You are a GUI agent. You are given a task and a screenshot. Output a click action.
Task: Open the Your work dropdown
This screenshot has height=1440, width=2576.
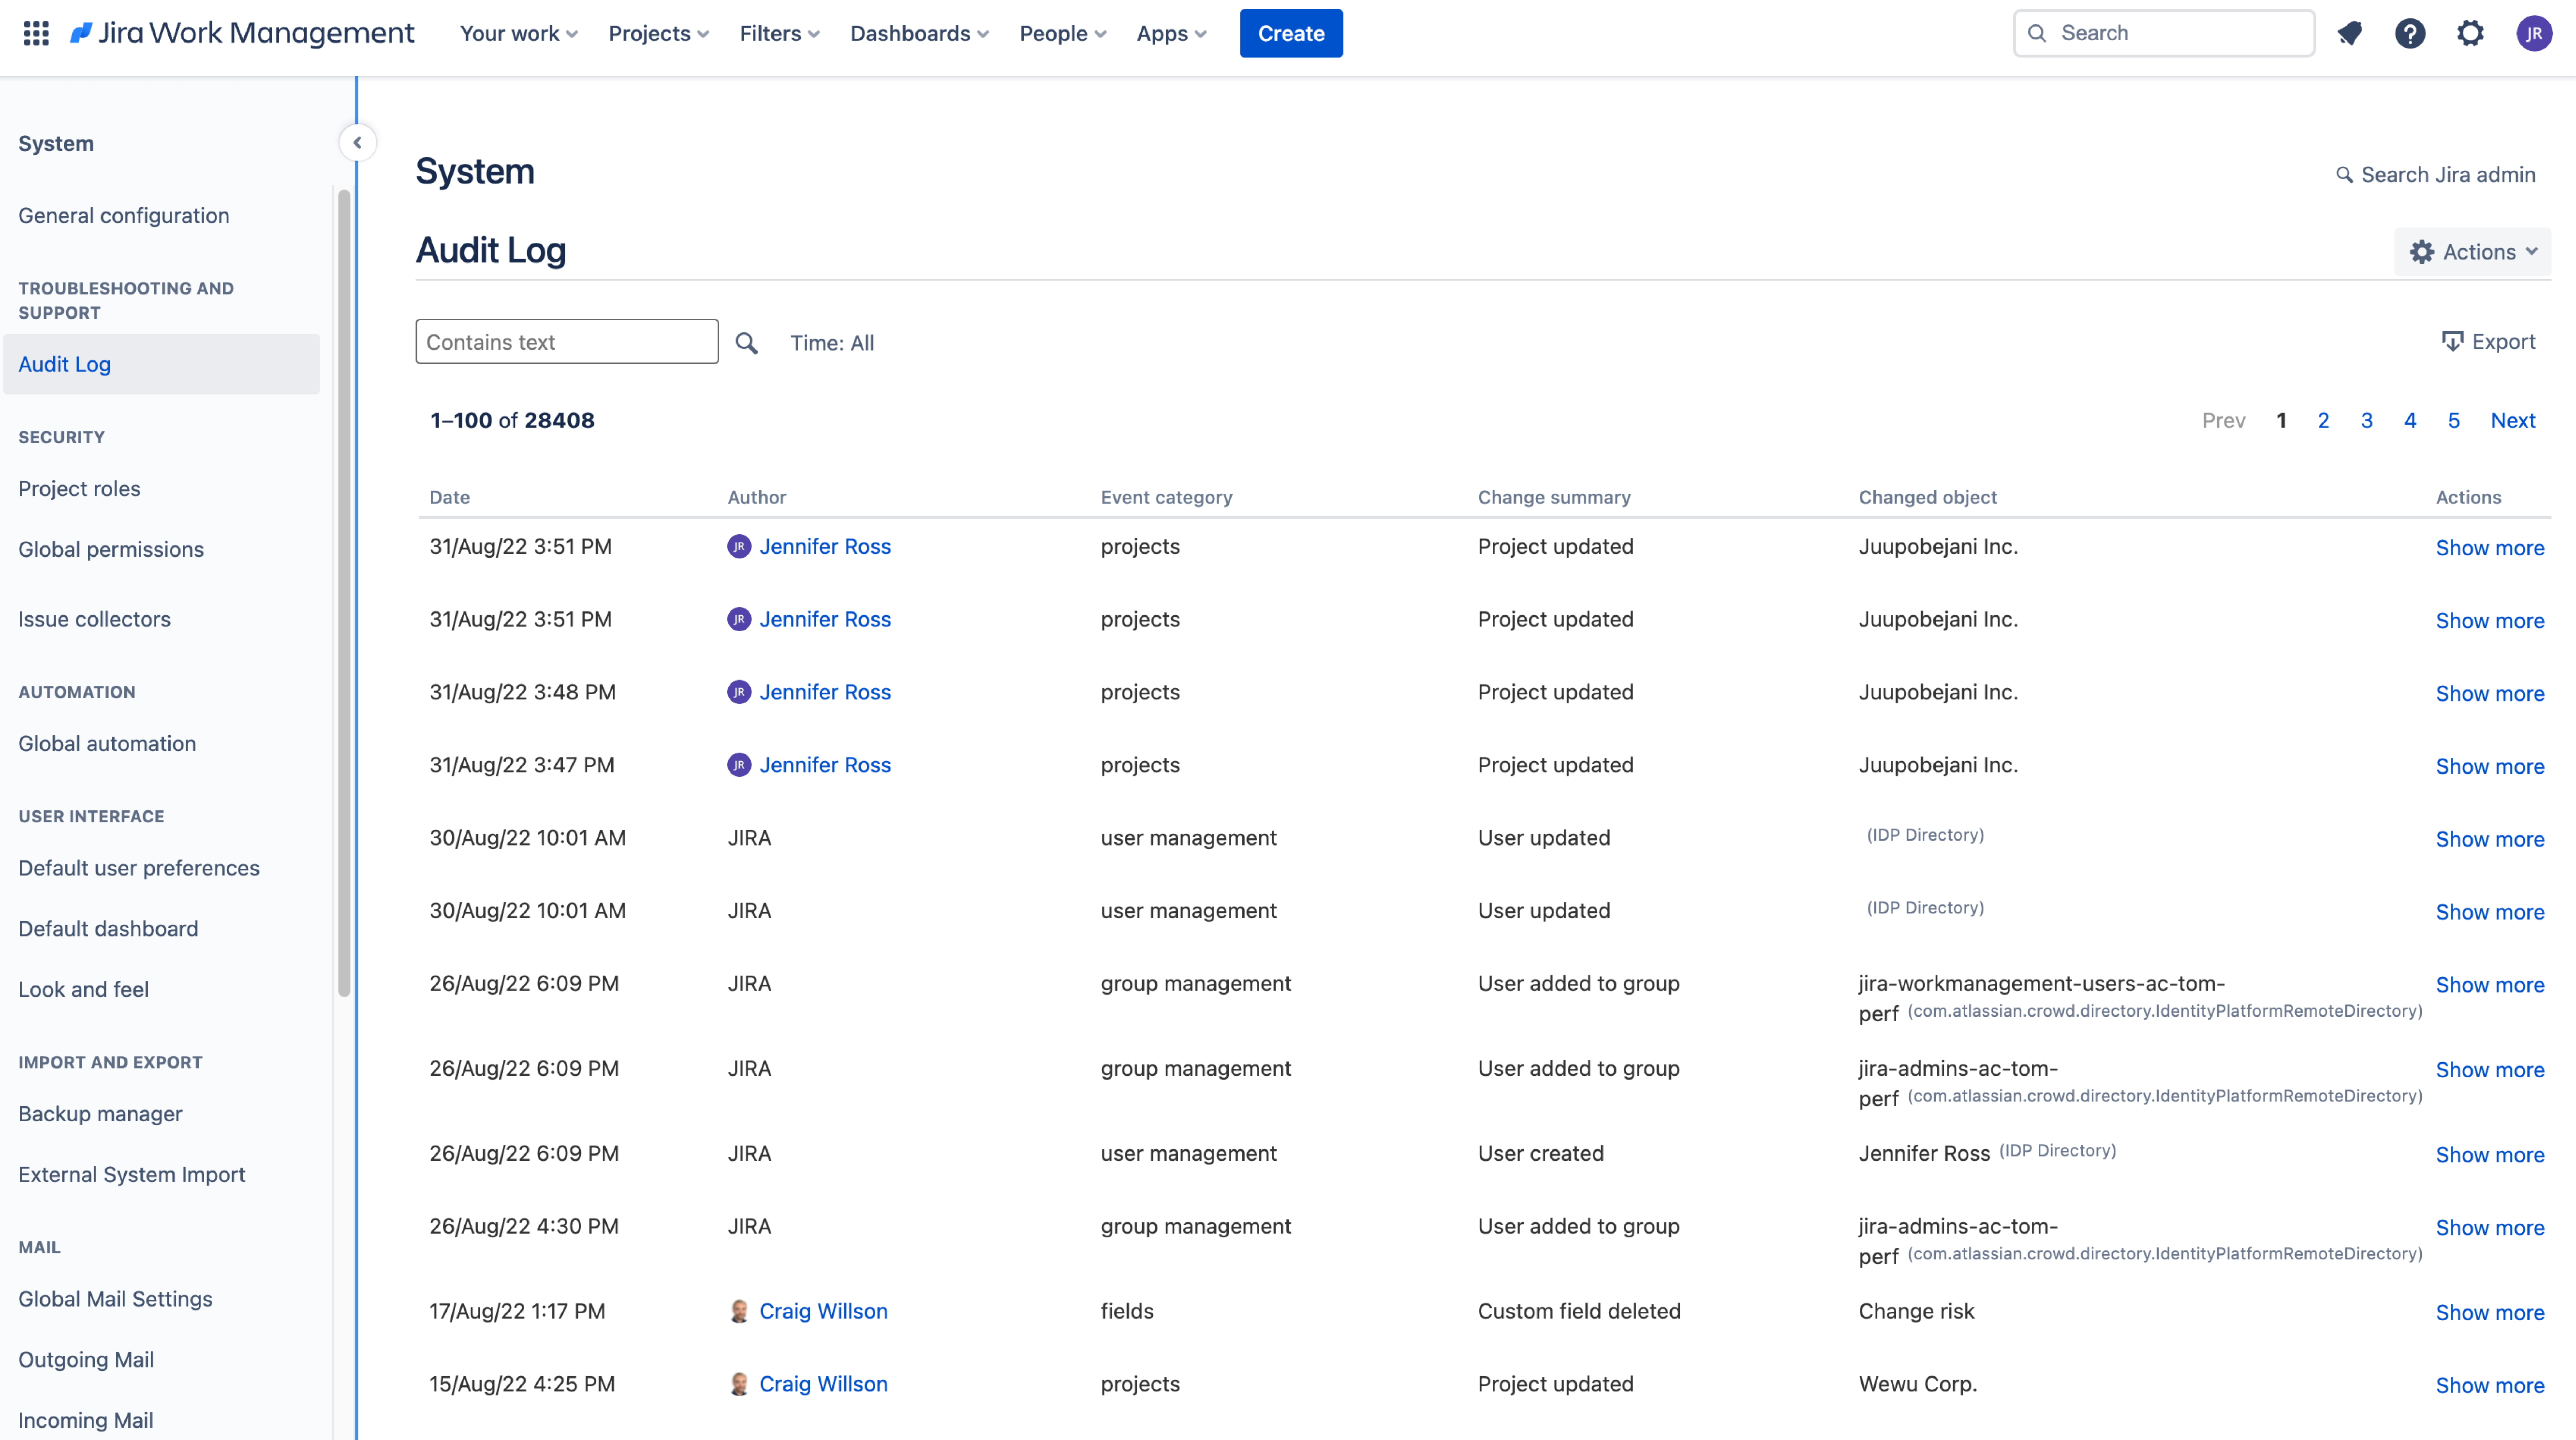click(518, 33)
